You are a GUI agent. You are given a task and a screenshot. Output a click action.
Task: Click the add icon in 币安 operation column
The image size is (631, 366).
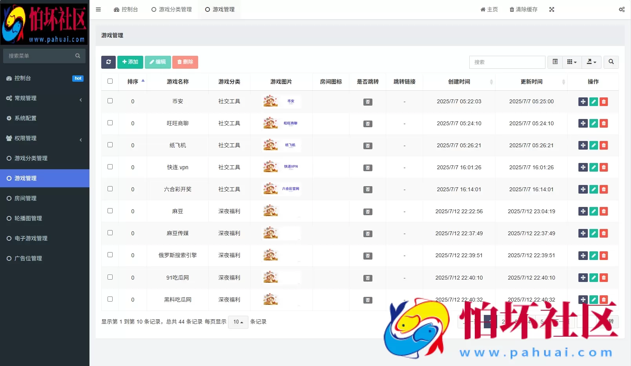583,101
